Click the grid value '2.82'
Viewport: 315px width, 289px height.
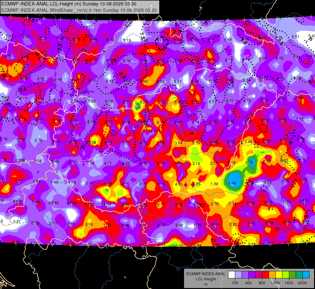233,224
